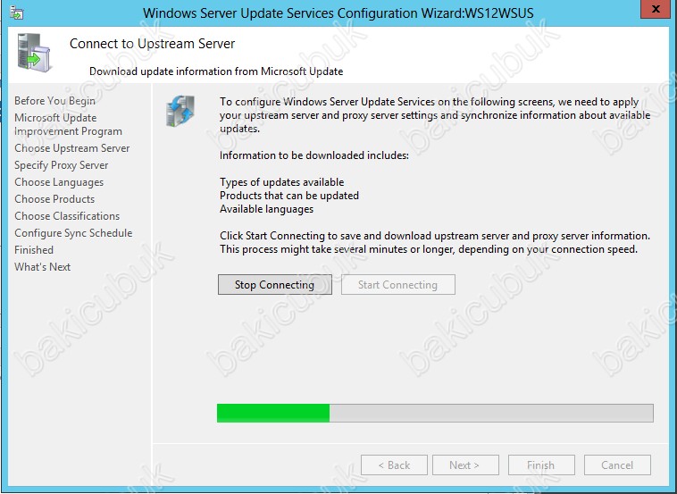Click 'Download update information from Microsoft Update' text
The height and width of the screenshot is (494, 677).
216,71
